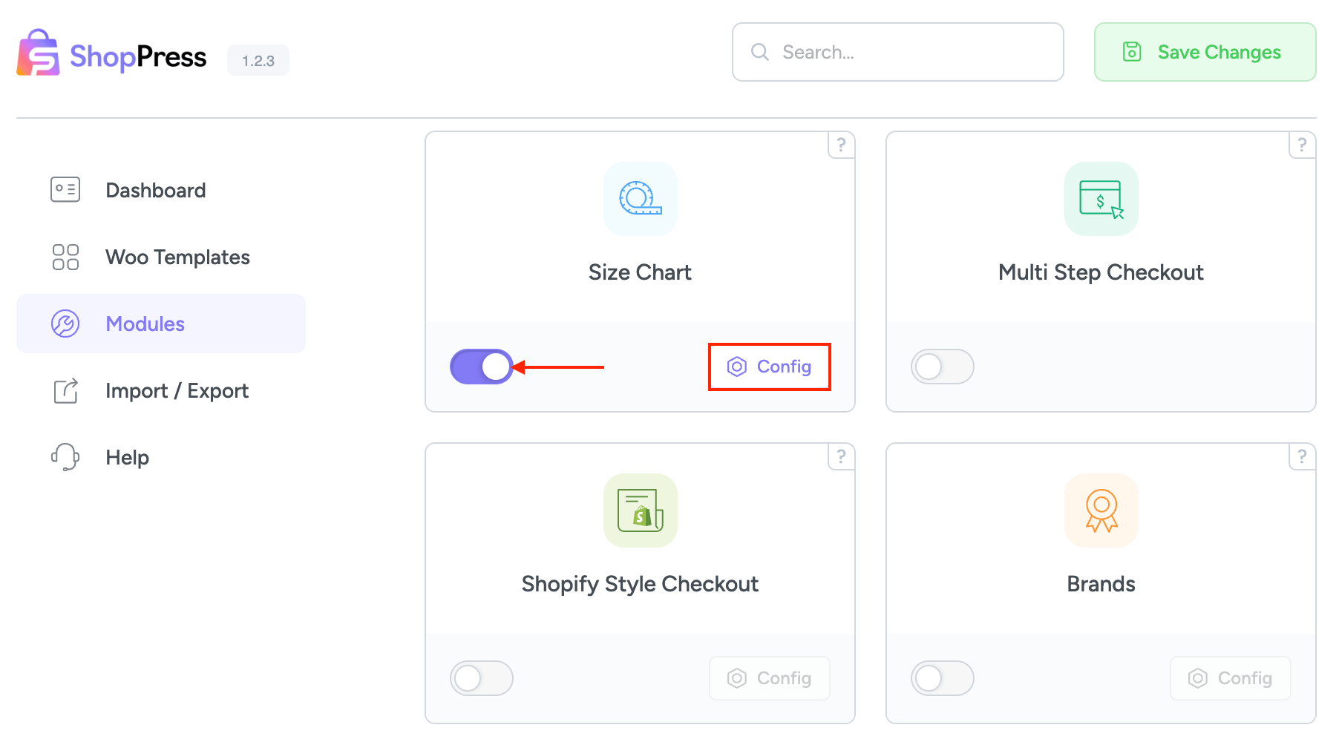This screenshot has height=745, width=1339.
Task: Turn on the Brands module toggle
Action: coord(942,677)
